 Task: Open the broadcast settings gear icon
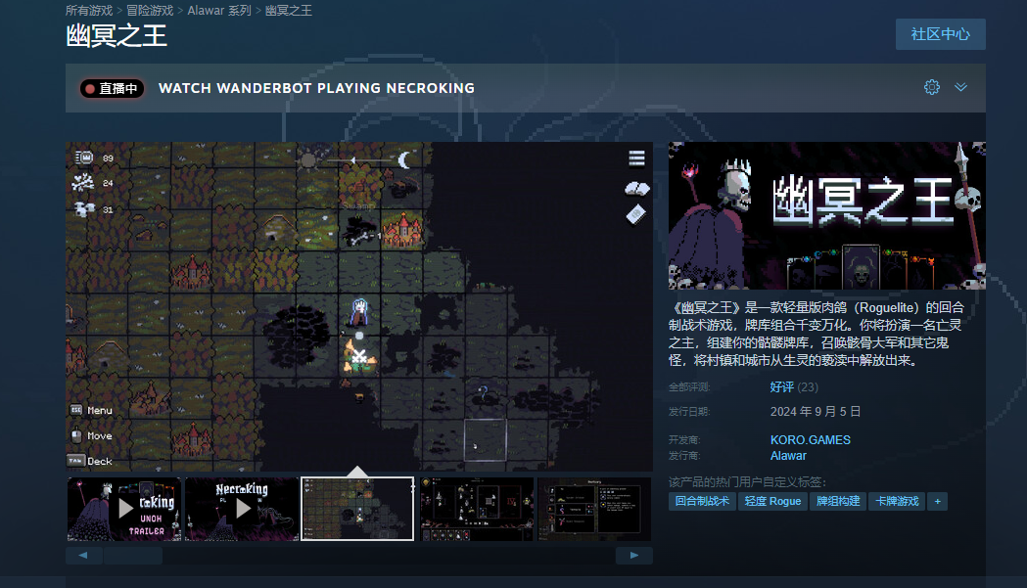tap(931, 87)
